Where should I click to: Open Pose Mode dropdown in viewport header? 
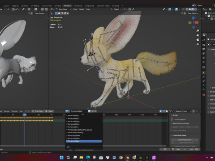point(64,9)
